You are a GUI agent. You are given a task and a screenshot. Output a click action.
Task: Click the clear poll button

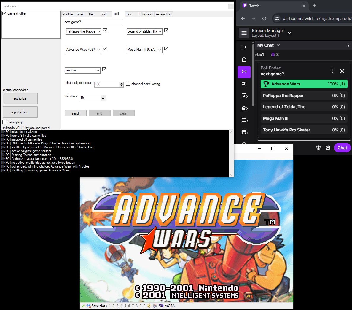(124, 113)
